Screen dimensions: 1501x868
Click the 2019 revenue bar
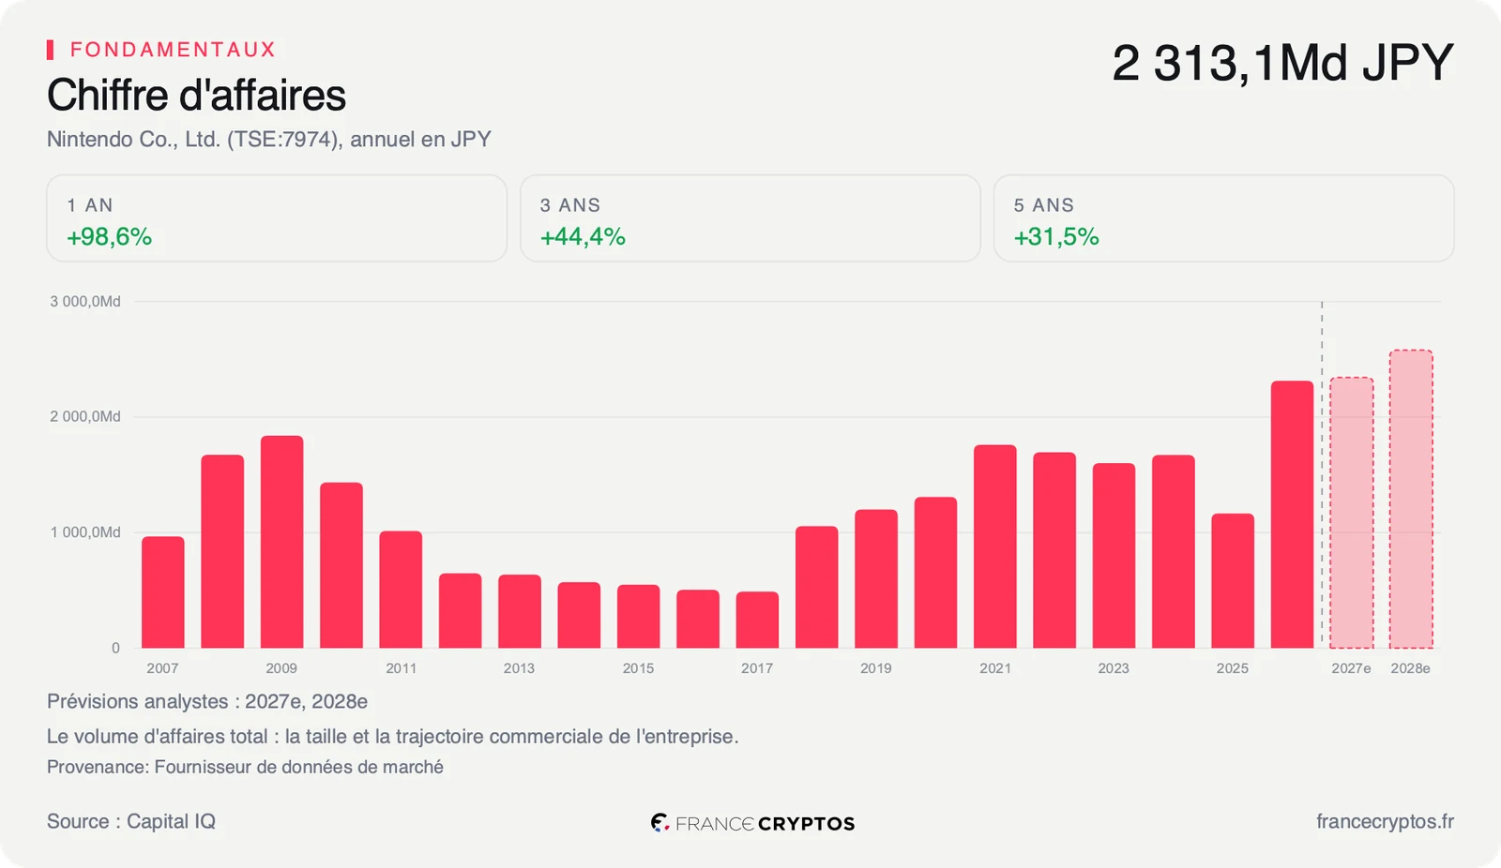[x=876, y=579]
